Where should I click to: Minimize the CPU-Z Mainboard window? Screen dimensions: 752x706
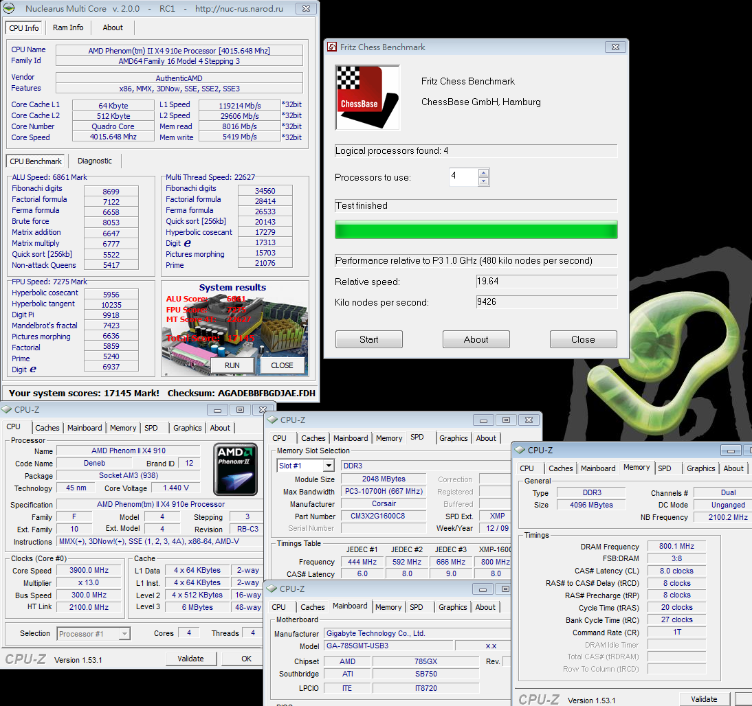(483, 589)
